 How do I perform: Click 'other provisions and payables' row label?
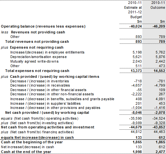coord(55,108)
